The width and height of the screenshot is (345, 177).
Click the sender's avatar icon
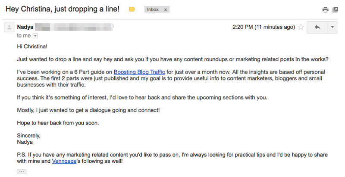[9, 28]
